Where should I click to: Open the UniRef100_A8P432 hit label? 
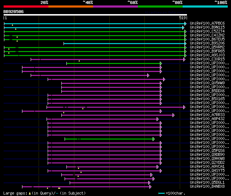[x=207, y=119]
